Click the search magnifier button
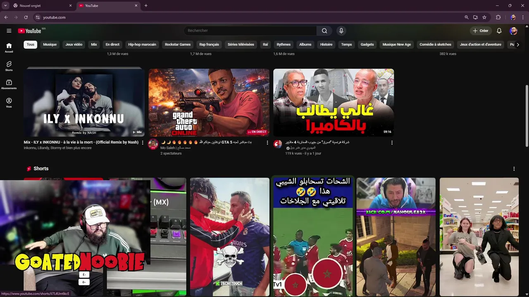 coord(324,31)
